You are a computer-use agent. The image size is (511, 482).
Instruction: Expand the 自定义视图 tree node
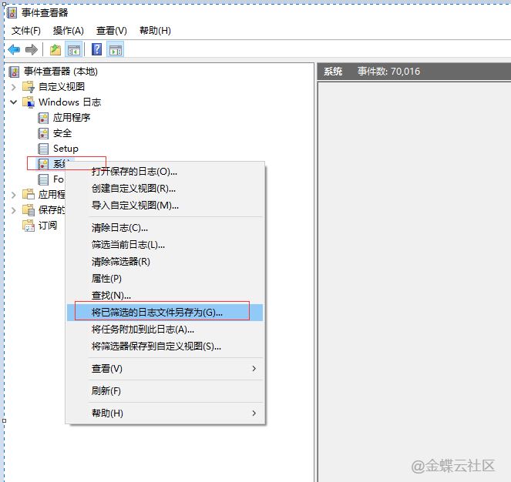[13, 87]
